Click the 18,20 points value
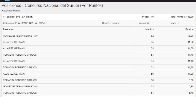Image resolution: width=196 pixels, height=97 pixels. [190, 36]
